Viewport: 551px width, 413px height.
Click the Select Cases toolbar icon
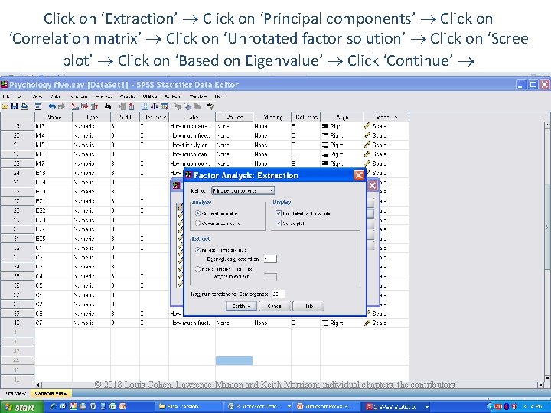click(164, 106)
